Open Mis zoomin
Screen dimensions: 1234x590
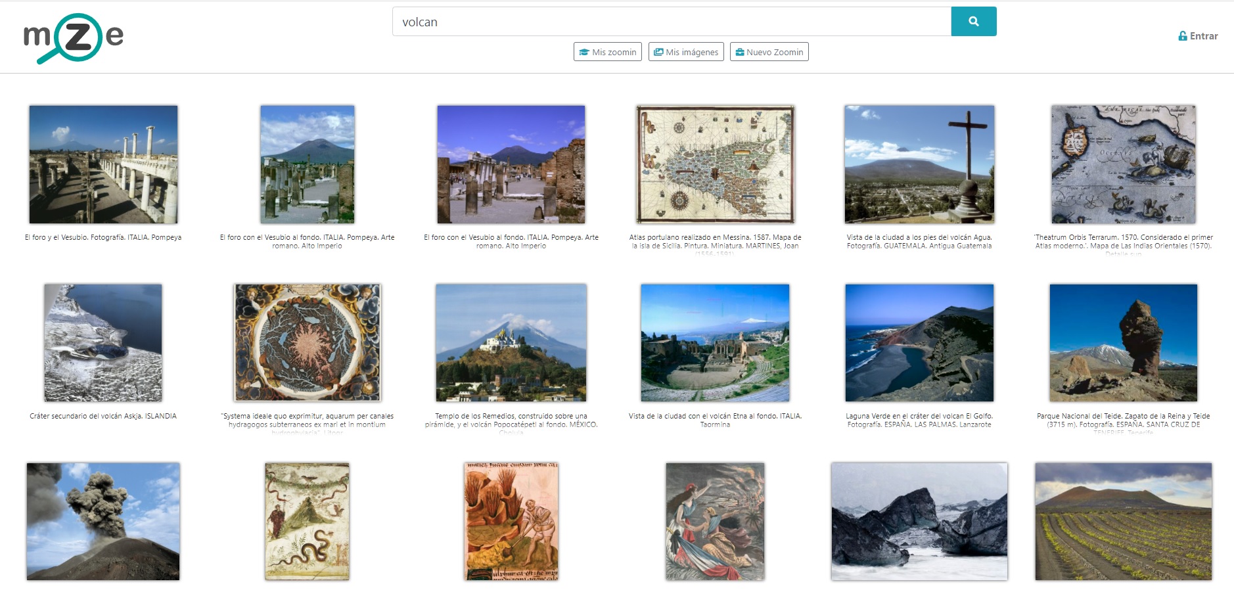click(608, 52)
